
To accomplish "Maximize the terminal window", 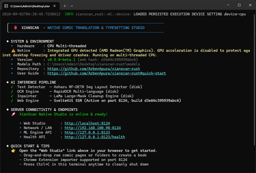I will tap(239, 5).
